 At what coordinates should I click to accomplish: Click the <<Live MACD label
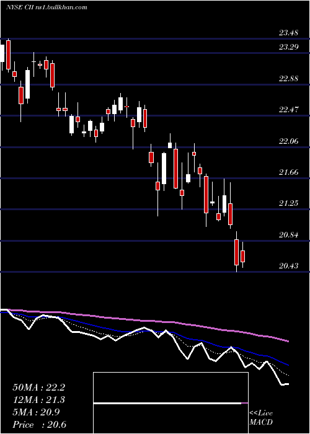261,418
